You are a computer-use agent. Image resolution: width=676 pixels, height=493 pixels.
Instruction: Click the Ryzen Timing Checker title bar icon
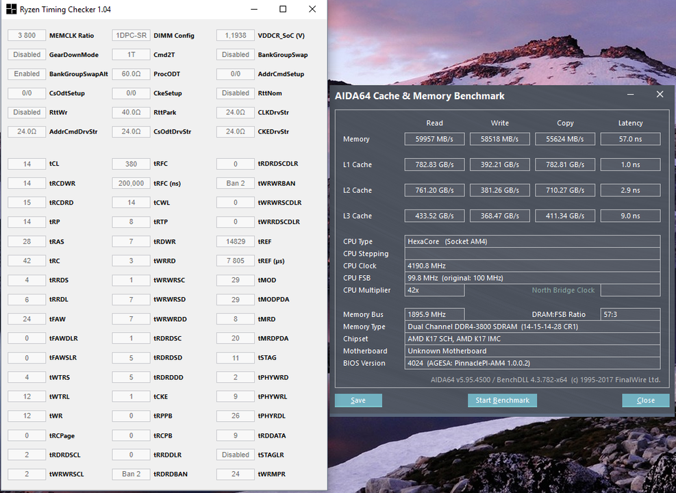pos(11,9)
